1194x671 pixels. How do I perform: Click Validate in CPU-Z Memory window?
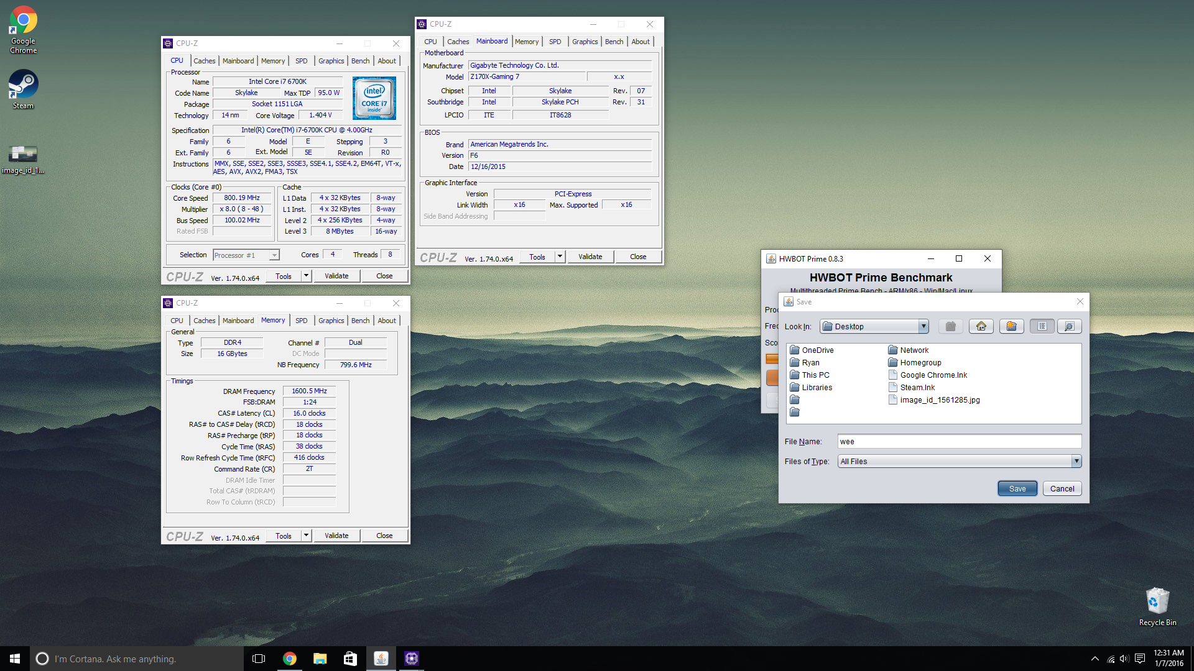pyautogui.click(x=336, y=536)
